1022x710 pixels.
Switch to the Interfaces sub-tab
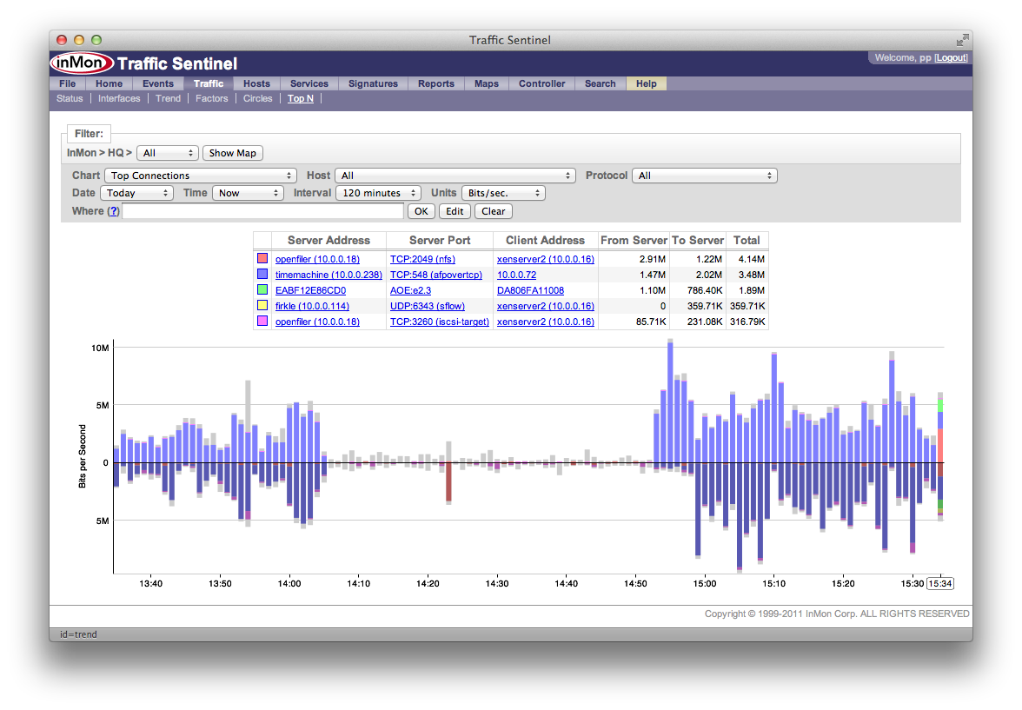coord(119,98)
